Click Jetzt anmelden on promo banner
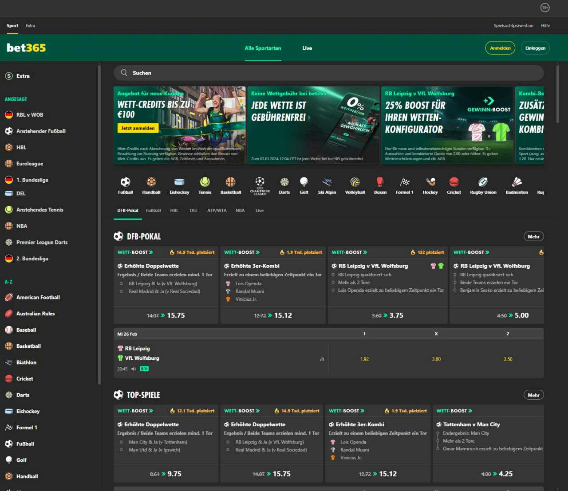This screenshot has height=491, width=568. point(138,128)
